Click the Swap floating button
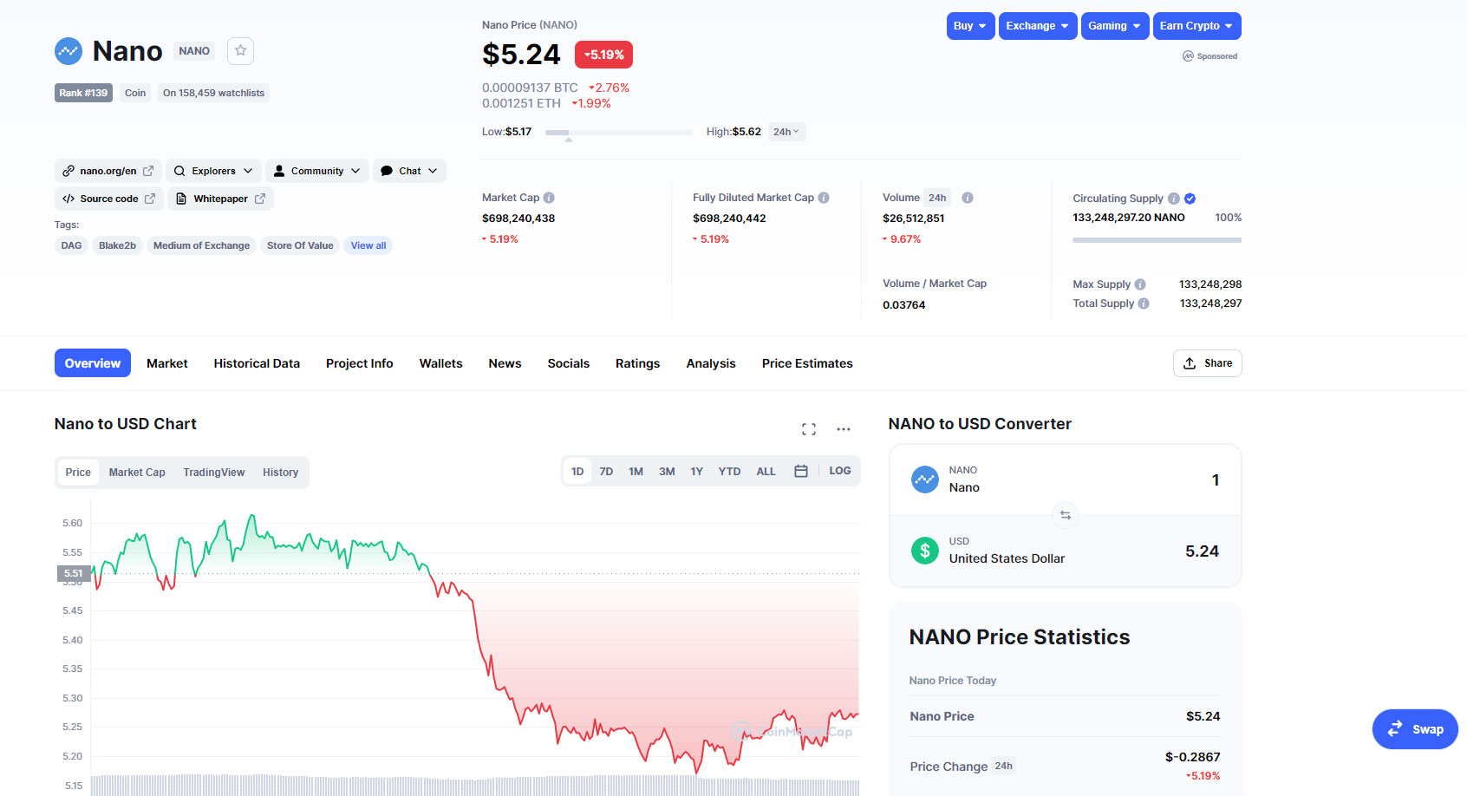Image resolution: width=1467 pixels, height=796 pixels. click(x=1415, y=729)
